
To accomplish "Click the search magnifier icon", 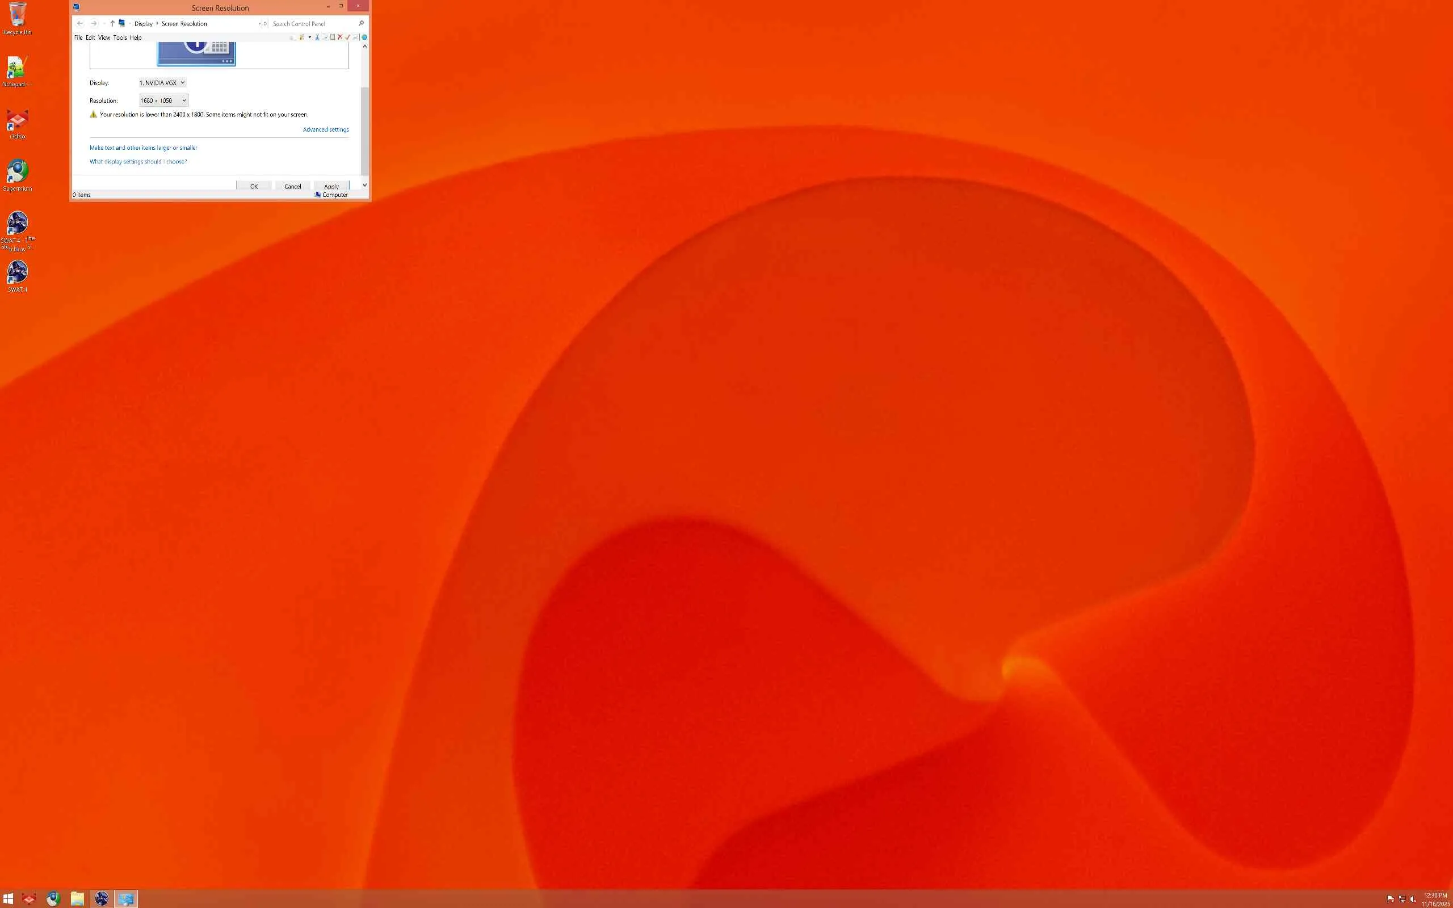I will (x=361, y=23).
